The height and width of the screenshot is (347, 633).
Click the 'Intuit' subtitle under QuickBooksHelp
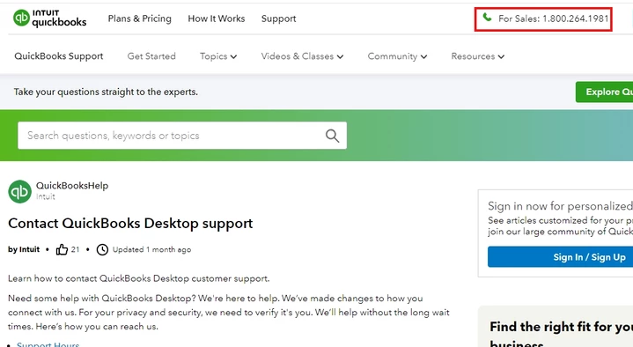click(x=45, y=196)
